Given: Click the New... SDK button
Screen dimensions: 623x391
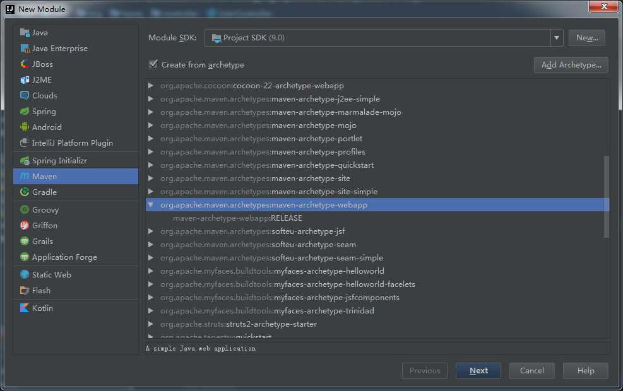Looking at the screenshot, I should click(587, 38).
